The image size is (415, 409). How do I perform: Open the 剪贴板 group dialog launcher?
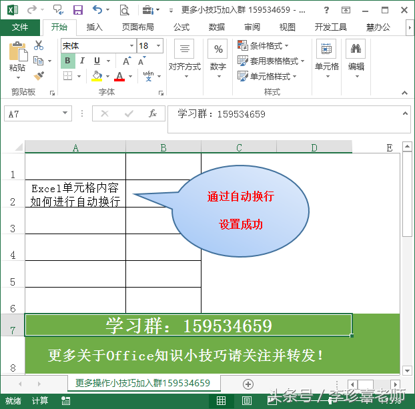(52, 93)
